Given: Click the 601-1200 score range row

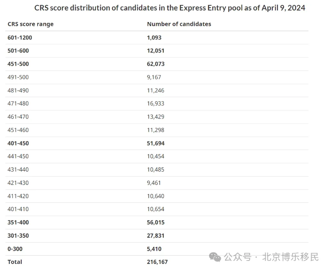Looking at the screenshot, I should [x=157, y=38].
